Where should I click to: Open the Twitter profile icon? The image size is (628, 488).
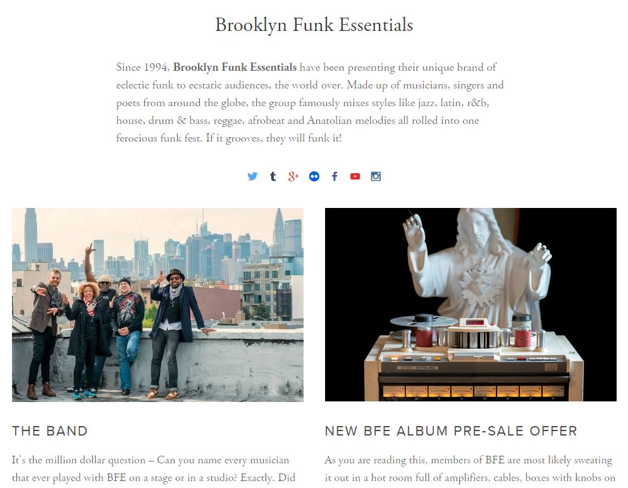click(252, 176)
